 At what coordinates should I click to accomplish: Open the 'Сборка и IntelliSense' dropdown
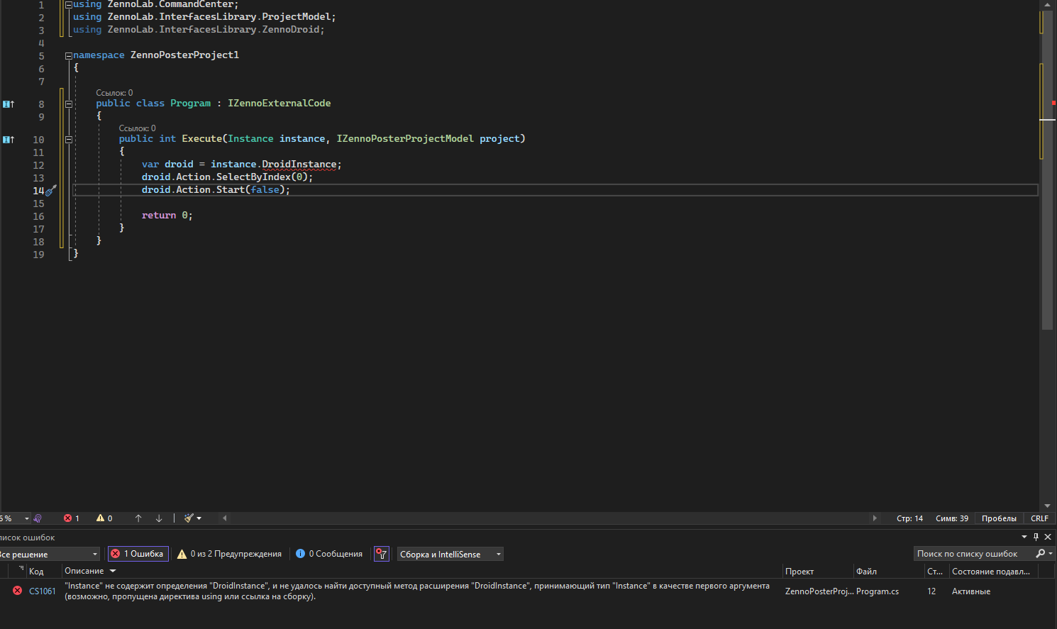point(450,554)
